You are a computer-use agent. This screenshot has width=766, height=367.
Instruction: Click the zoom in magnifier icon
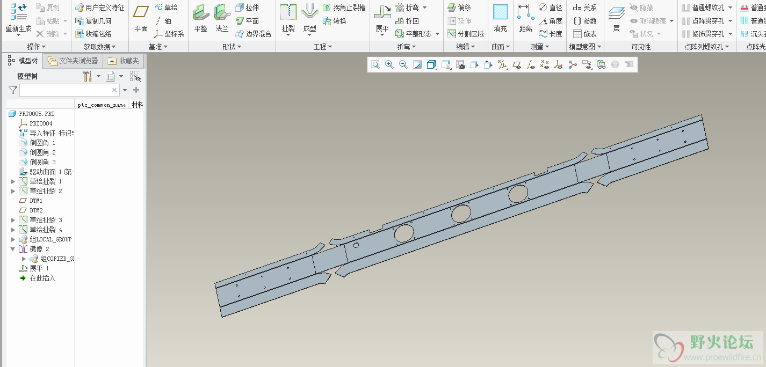click(x=389, y=64)
